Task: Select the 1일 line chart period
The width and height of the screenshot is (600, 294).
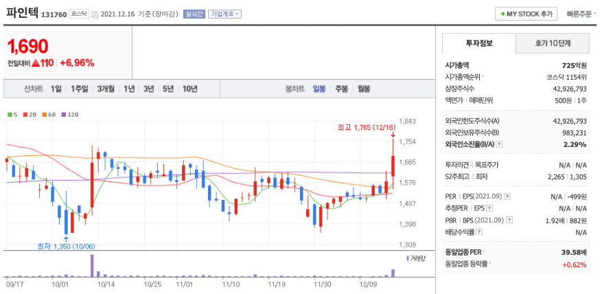Action: (56, 89)
